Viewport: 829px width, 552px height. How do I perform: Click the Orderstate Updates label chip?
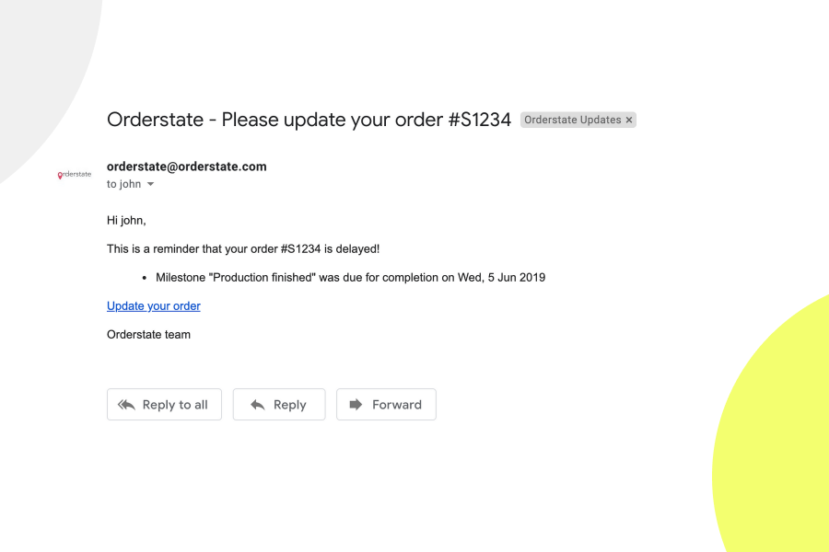[x=572, y=120]
